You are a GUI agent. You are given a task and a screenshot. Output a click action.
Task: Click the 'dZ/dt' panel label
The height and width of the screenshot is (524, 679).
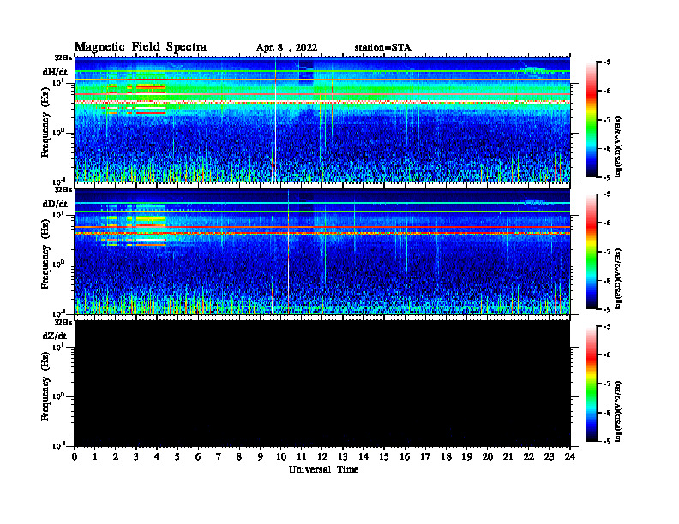pyautogui.click(x=55, y=336)
